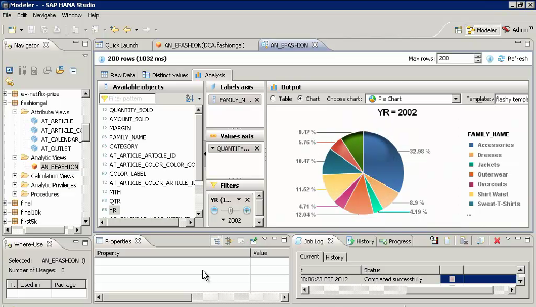Viewport: 536px width, 307px height.
Task: Click the Refresh icon next to Max rows
Action: tap(502, 59)
